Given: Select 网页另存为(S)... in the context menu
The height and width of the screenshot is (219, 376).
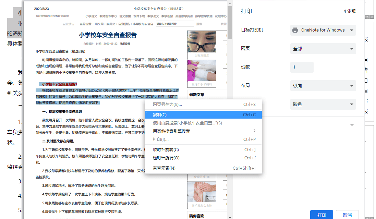Looking at the screenshot, I should 203,104.
